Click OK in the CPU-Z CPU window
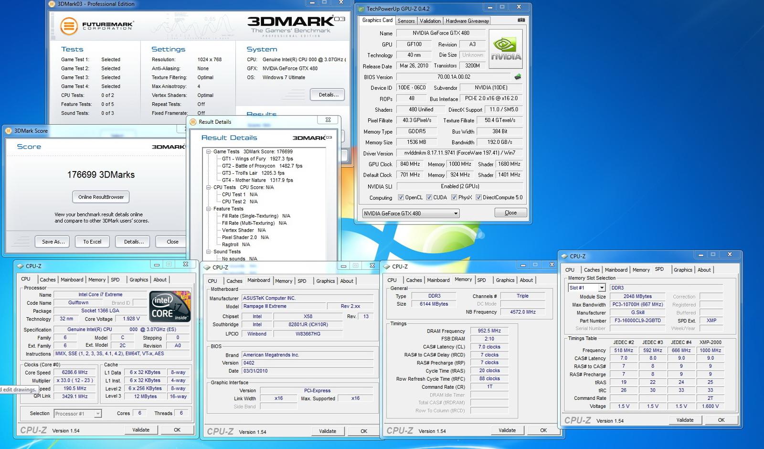 pyautogui.click(x=177, y=430)
